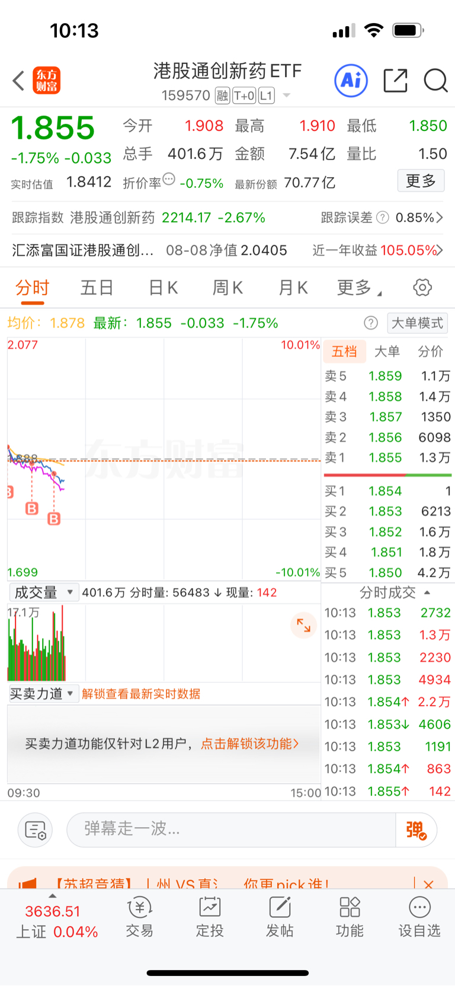Click 解锁查看最新实时数据 link

[x=141, y=694]
